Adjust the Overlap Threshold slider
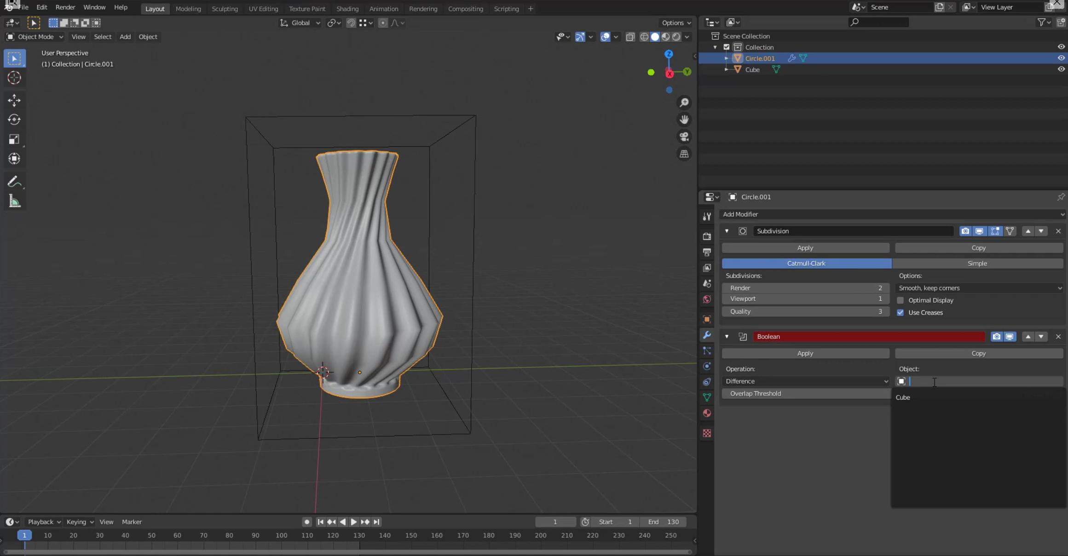 coord(805,394)
